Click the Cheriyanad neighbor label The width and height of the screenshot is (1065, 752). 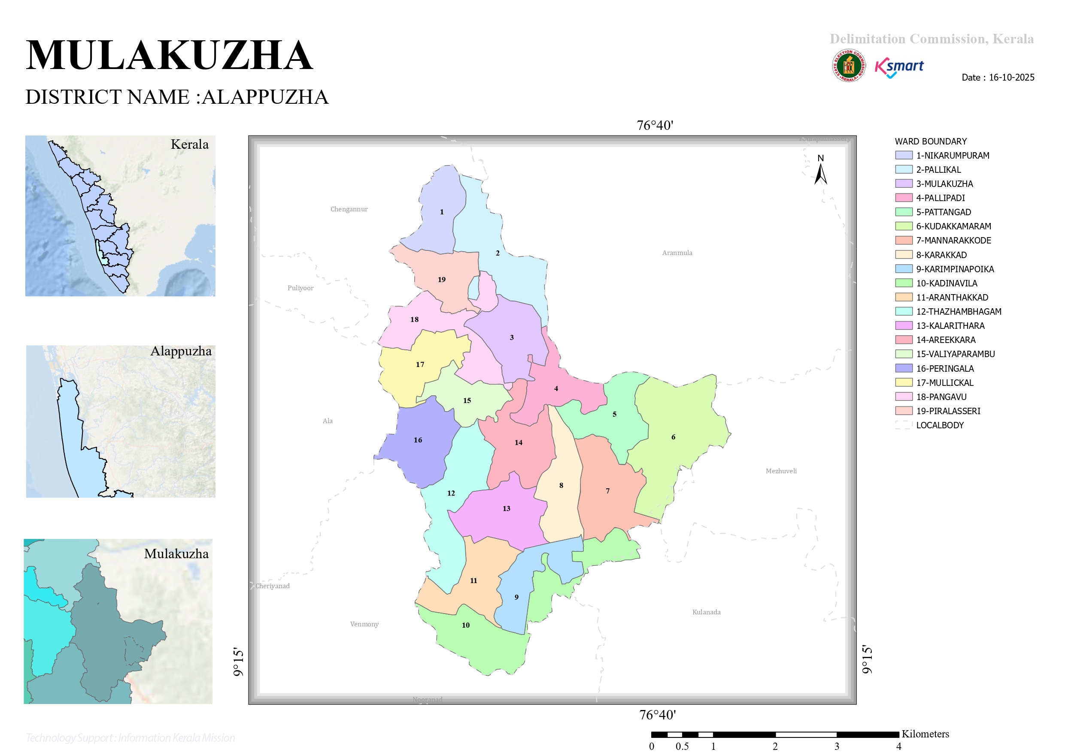(x=272, y=586)
